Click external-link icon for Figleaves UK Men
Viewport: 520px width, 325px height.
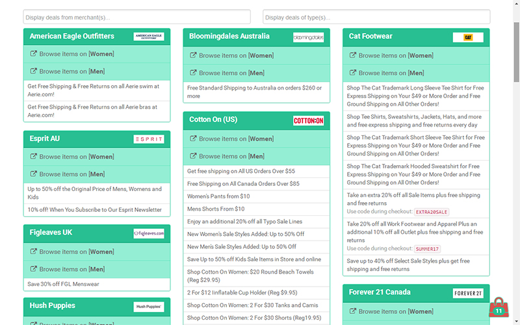34,269
